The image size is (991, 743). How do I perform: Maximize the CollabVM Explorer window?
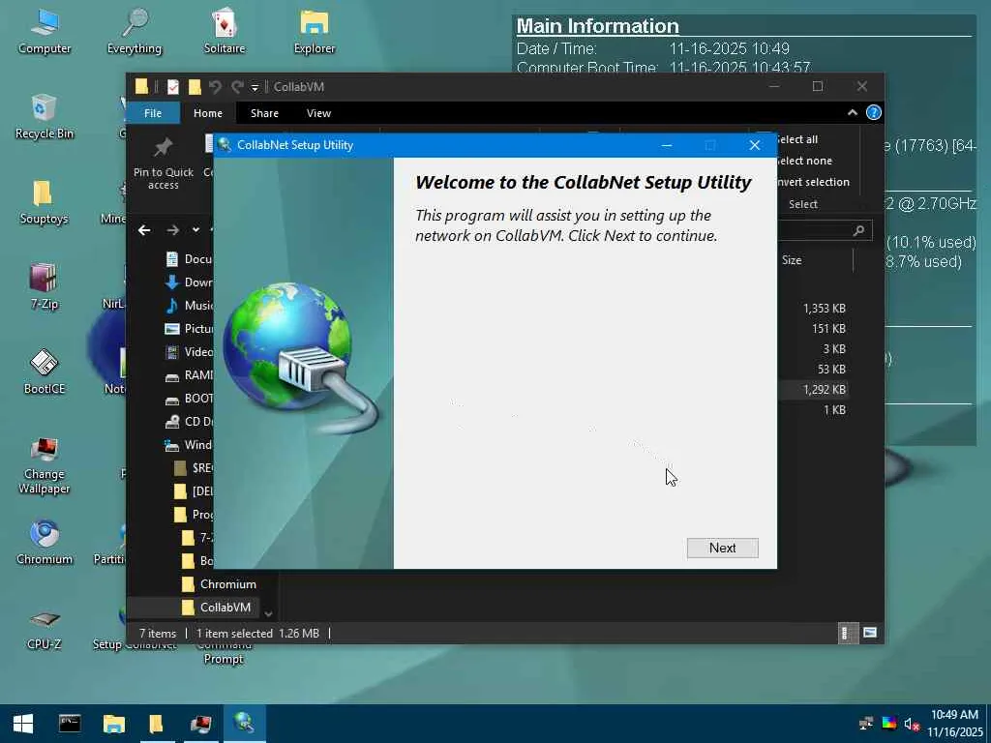click(818, 86)
